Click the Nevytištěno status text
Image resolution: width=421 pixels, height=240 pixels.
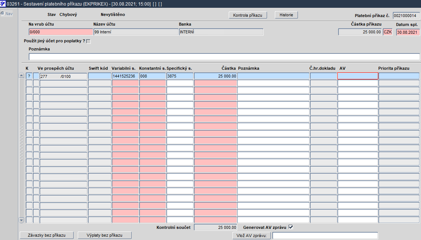(113, 14)
